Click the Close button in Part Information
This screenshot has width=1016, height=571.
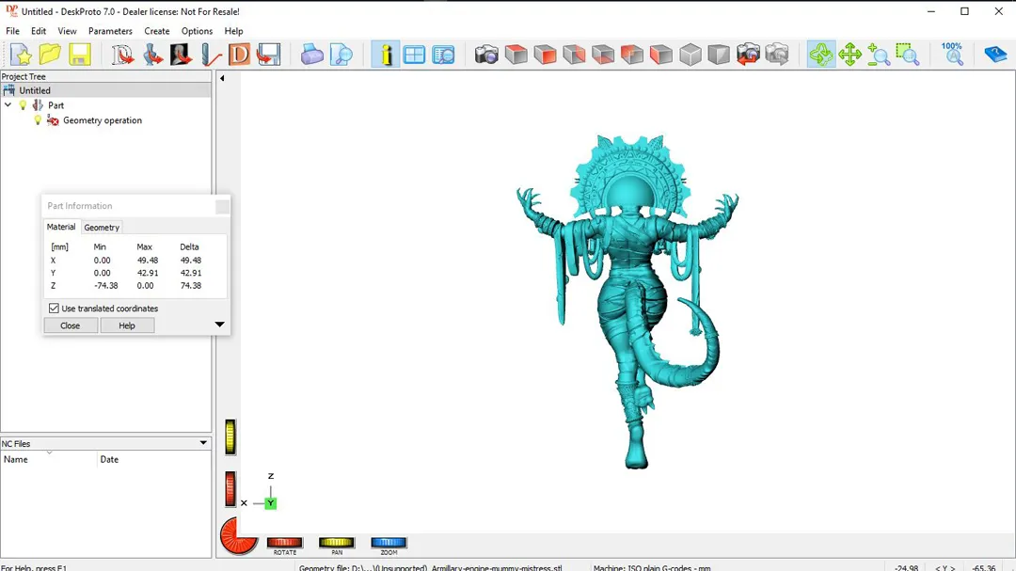tap(70, 325)
